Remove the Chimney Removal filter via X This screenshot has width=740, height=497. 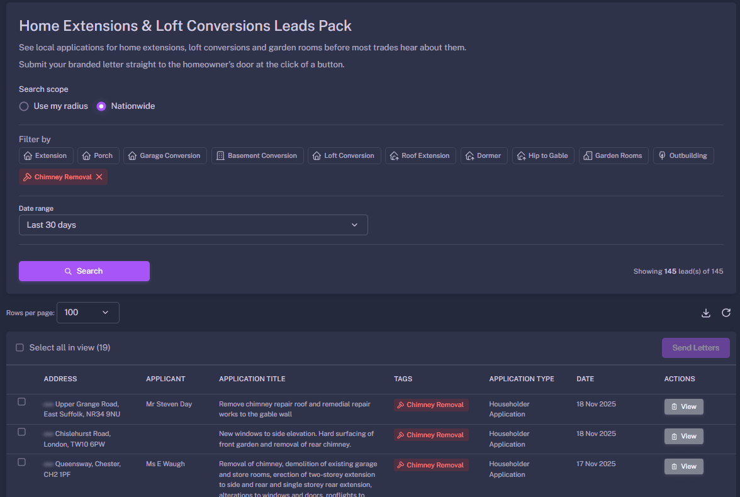point(99,177)
